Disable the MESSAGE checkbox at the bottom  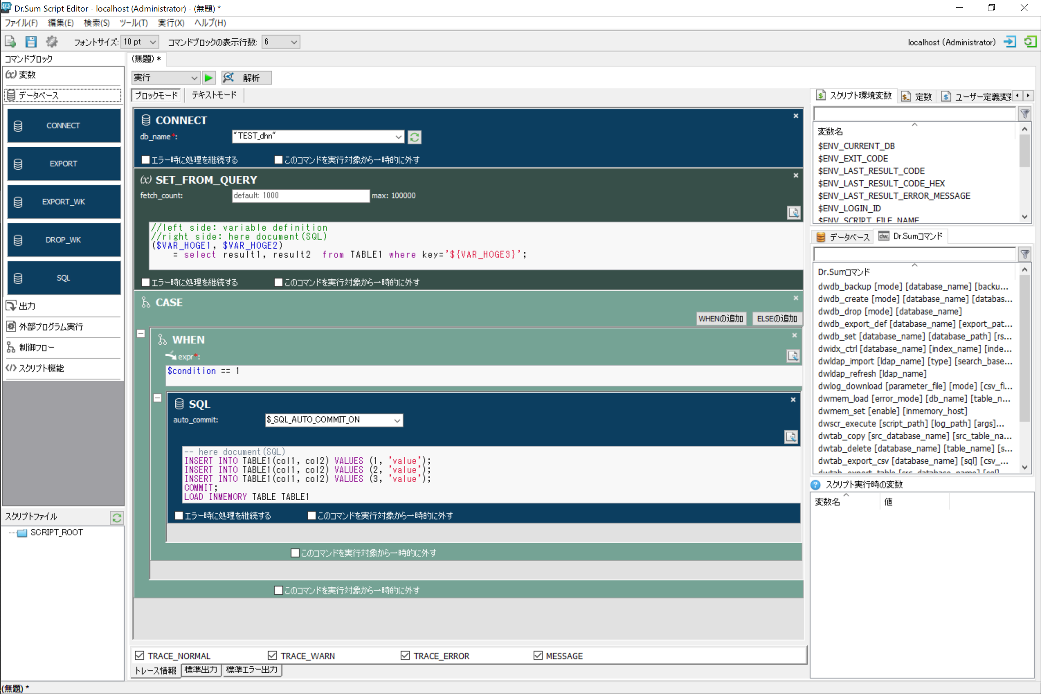[538, 655]
